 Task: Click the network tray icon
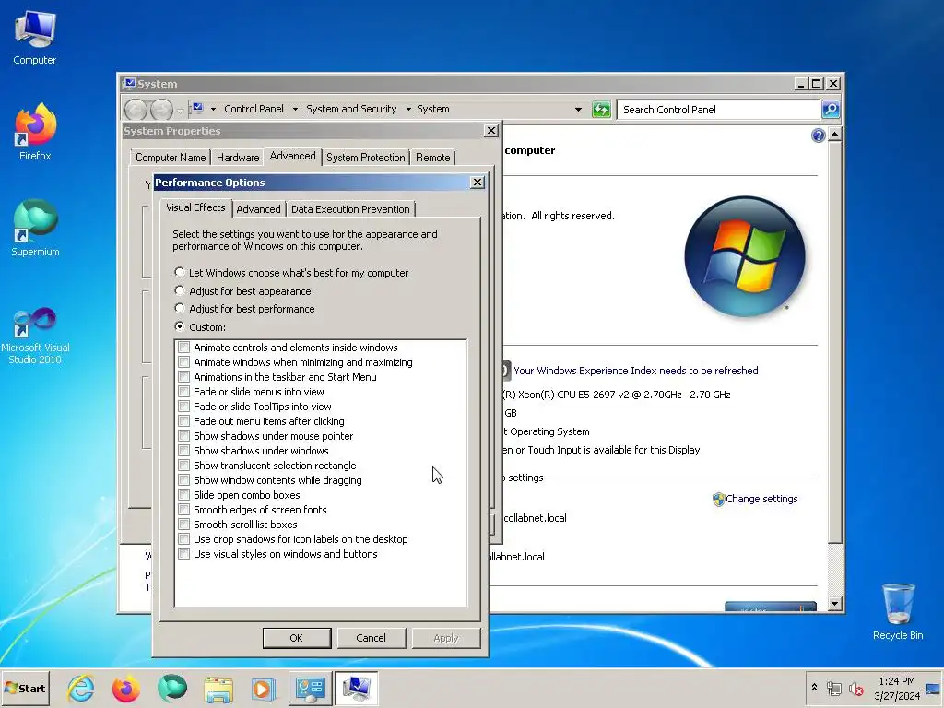[833, 688]
